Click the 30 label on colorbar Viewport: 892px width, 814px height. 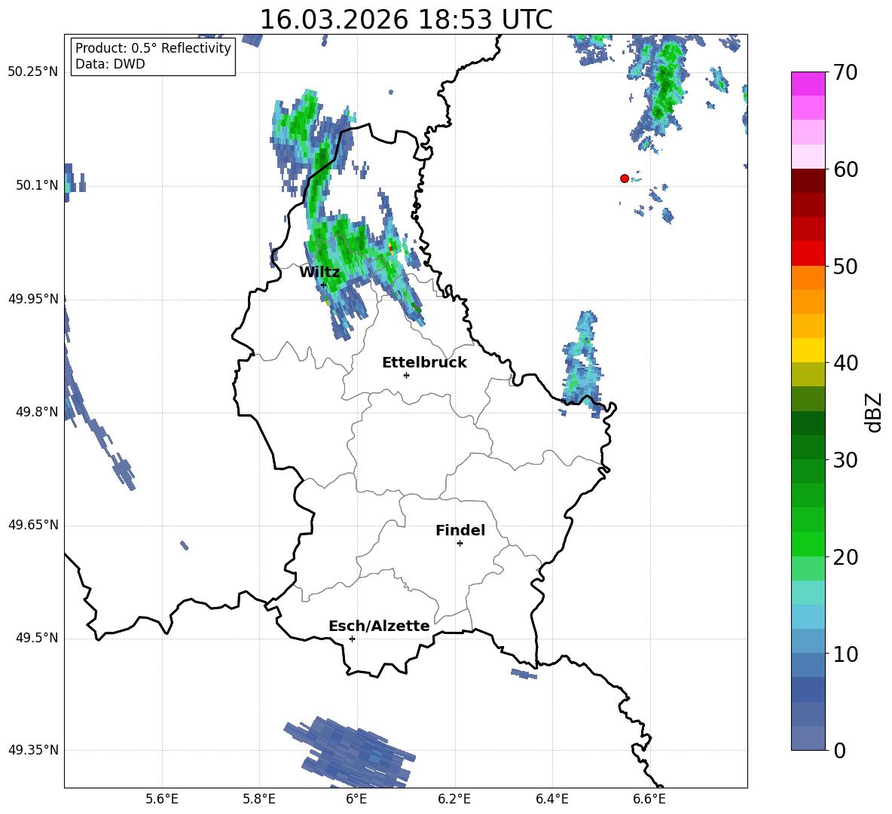[845, 460]
